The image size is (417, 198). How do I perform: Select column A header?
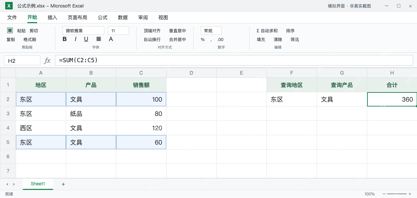41,73
